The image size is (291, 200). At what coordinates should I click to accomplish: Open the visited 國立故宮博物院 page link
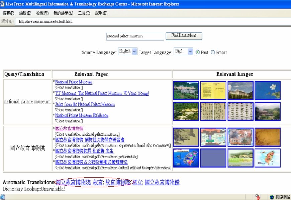pyautogui.click(x=70, y=128)
